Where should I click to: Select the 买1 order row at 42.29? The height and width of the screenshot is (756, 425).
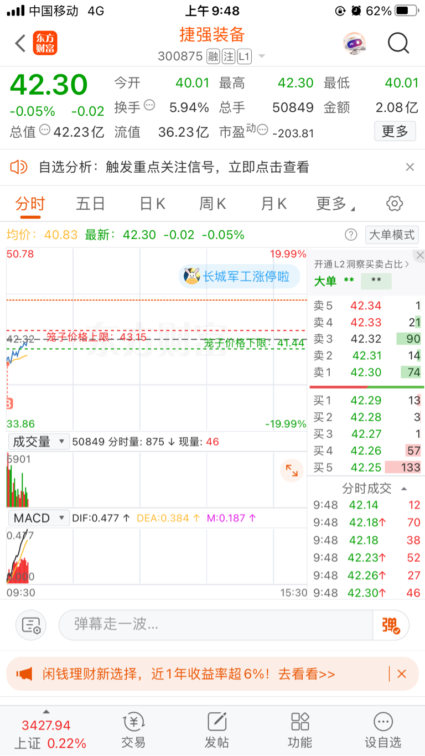pos(367,400)
